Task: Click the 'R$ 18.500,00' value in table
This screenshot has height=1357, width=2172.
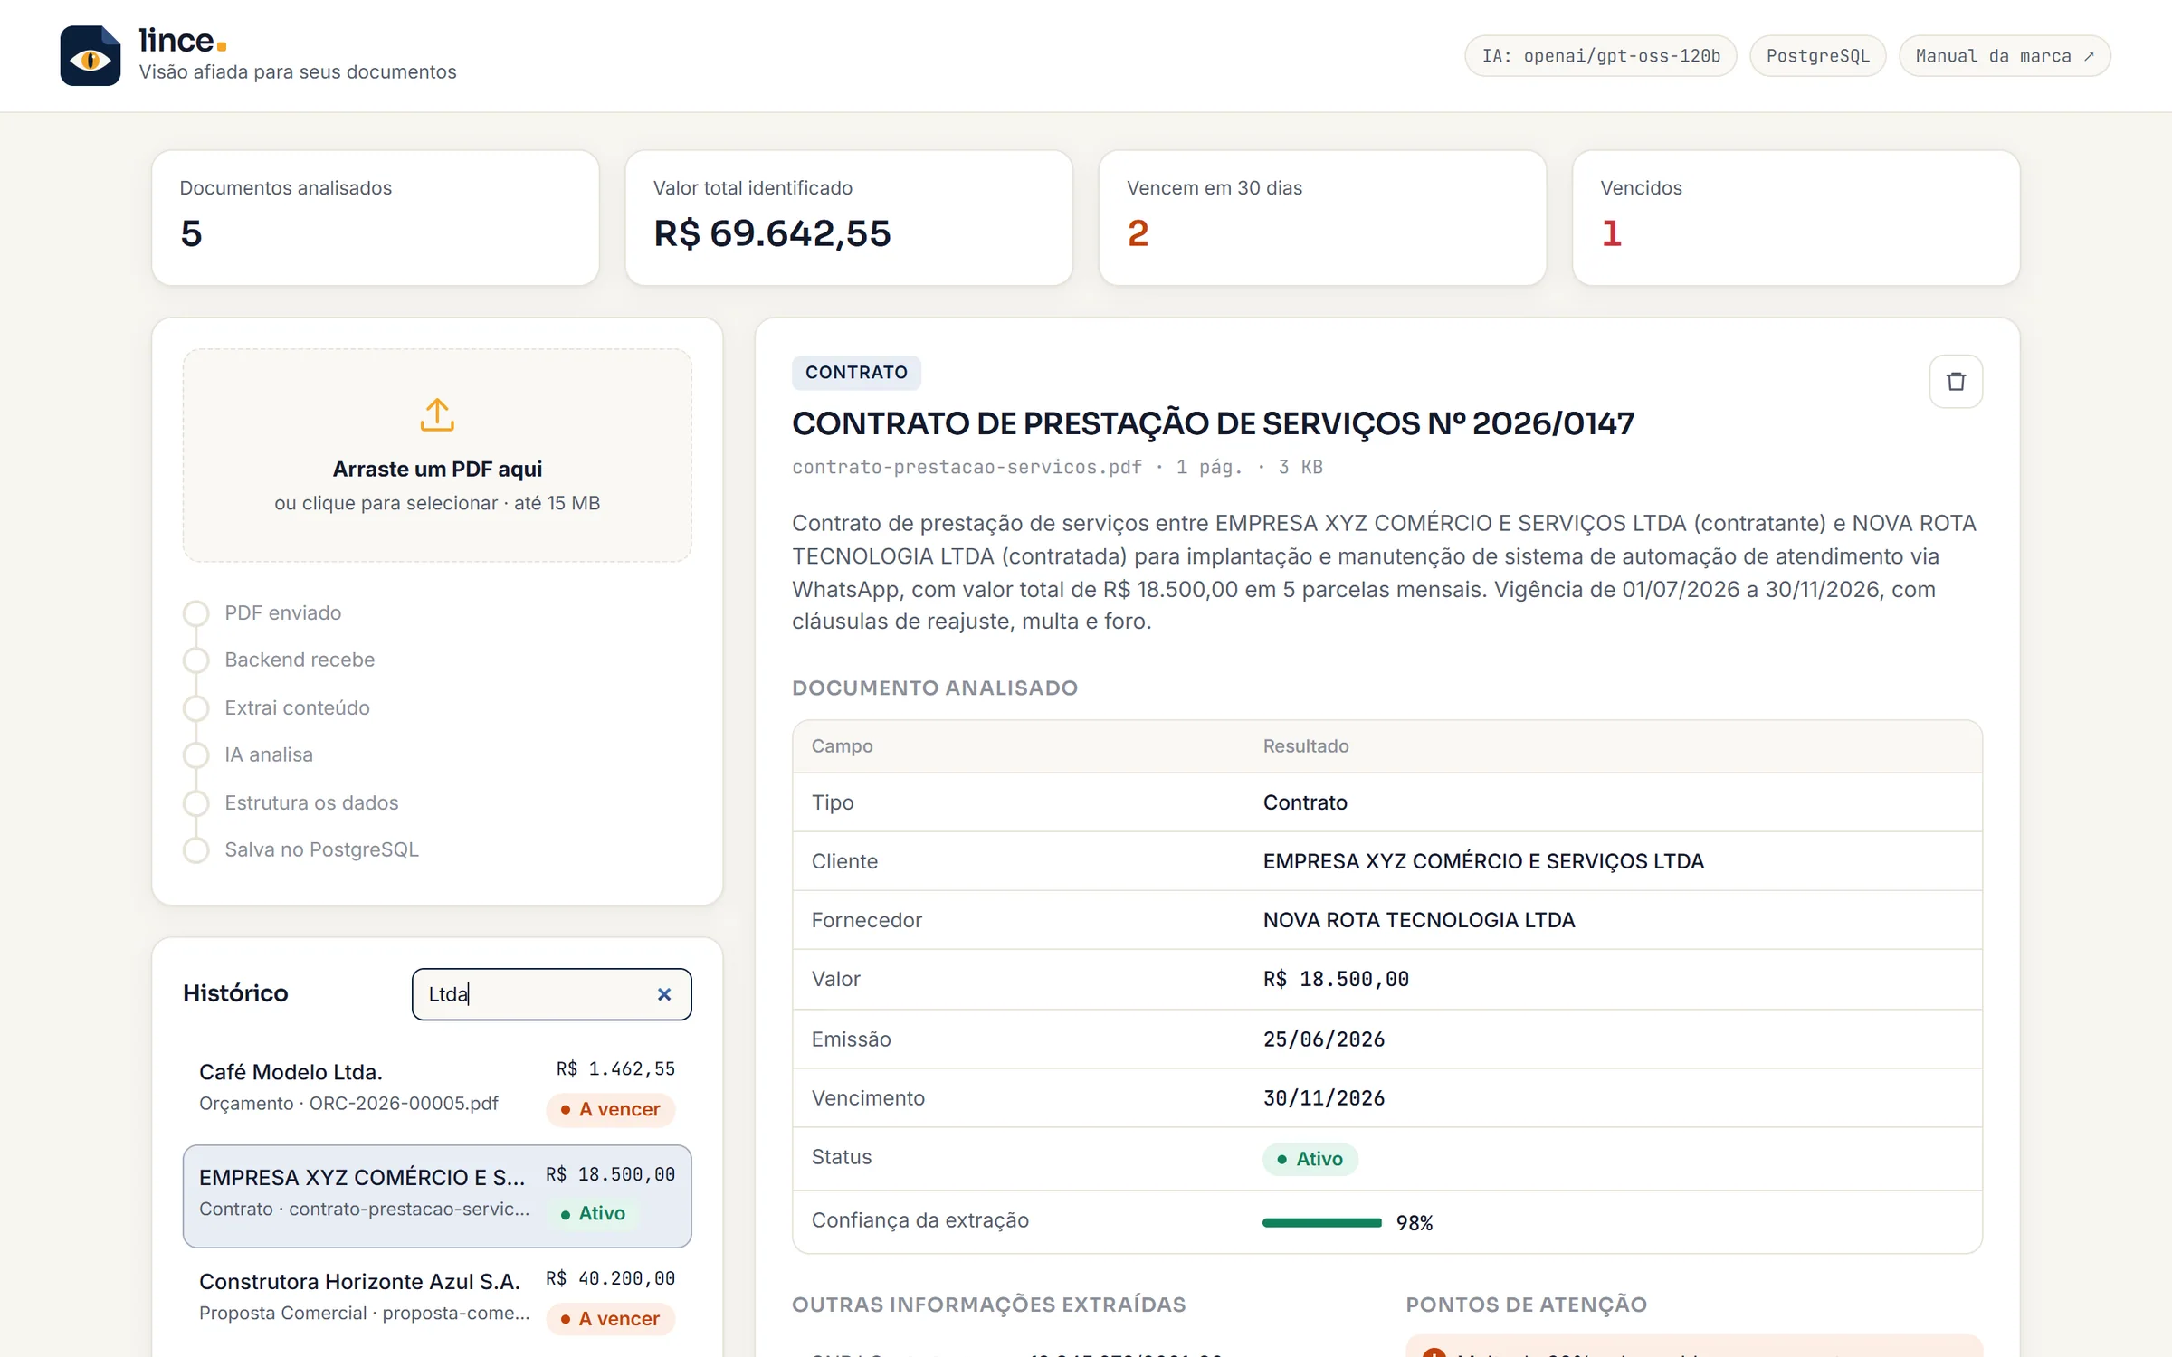Action: coord(1336,979)
